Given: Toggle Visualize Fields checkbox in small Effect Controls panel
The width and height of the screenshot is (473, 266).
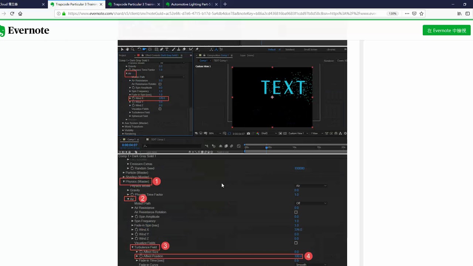Looking at the screenshot, I should [x=160, y=109].
